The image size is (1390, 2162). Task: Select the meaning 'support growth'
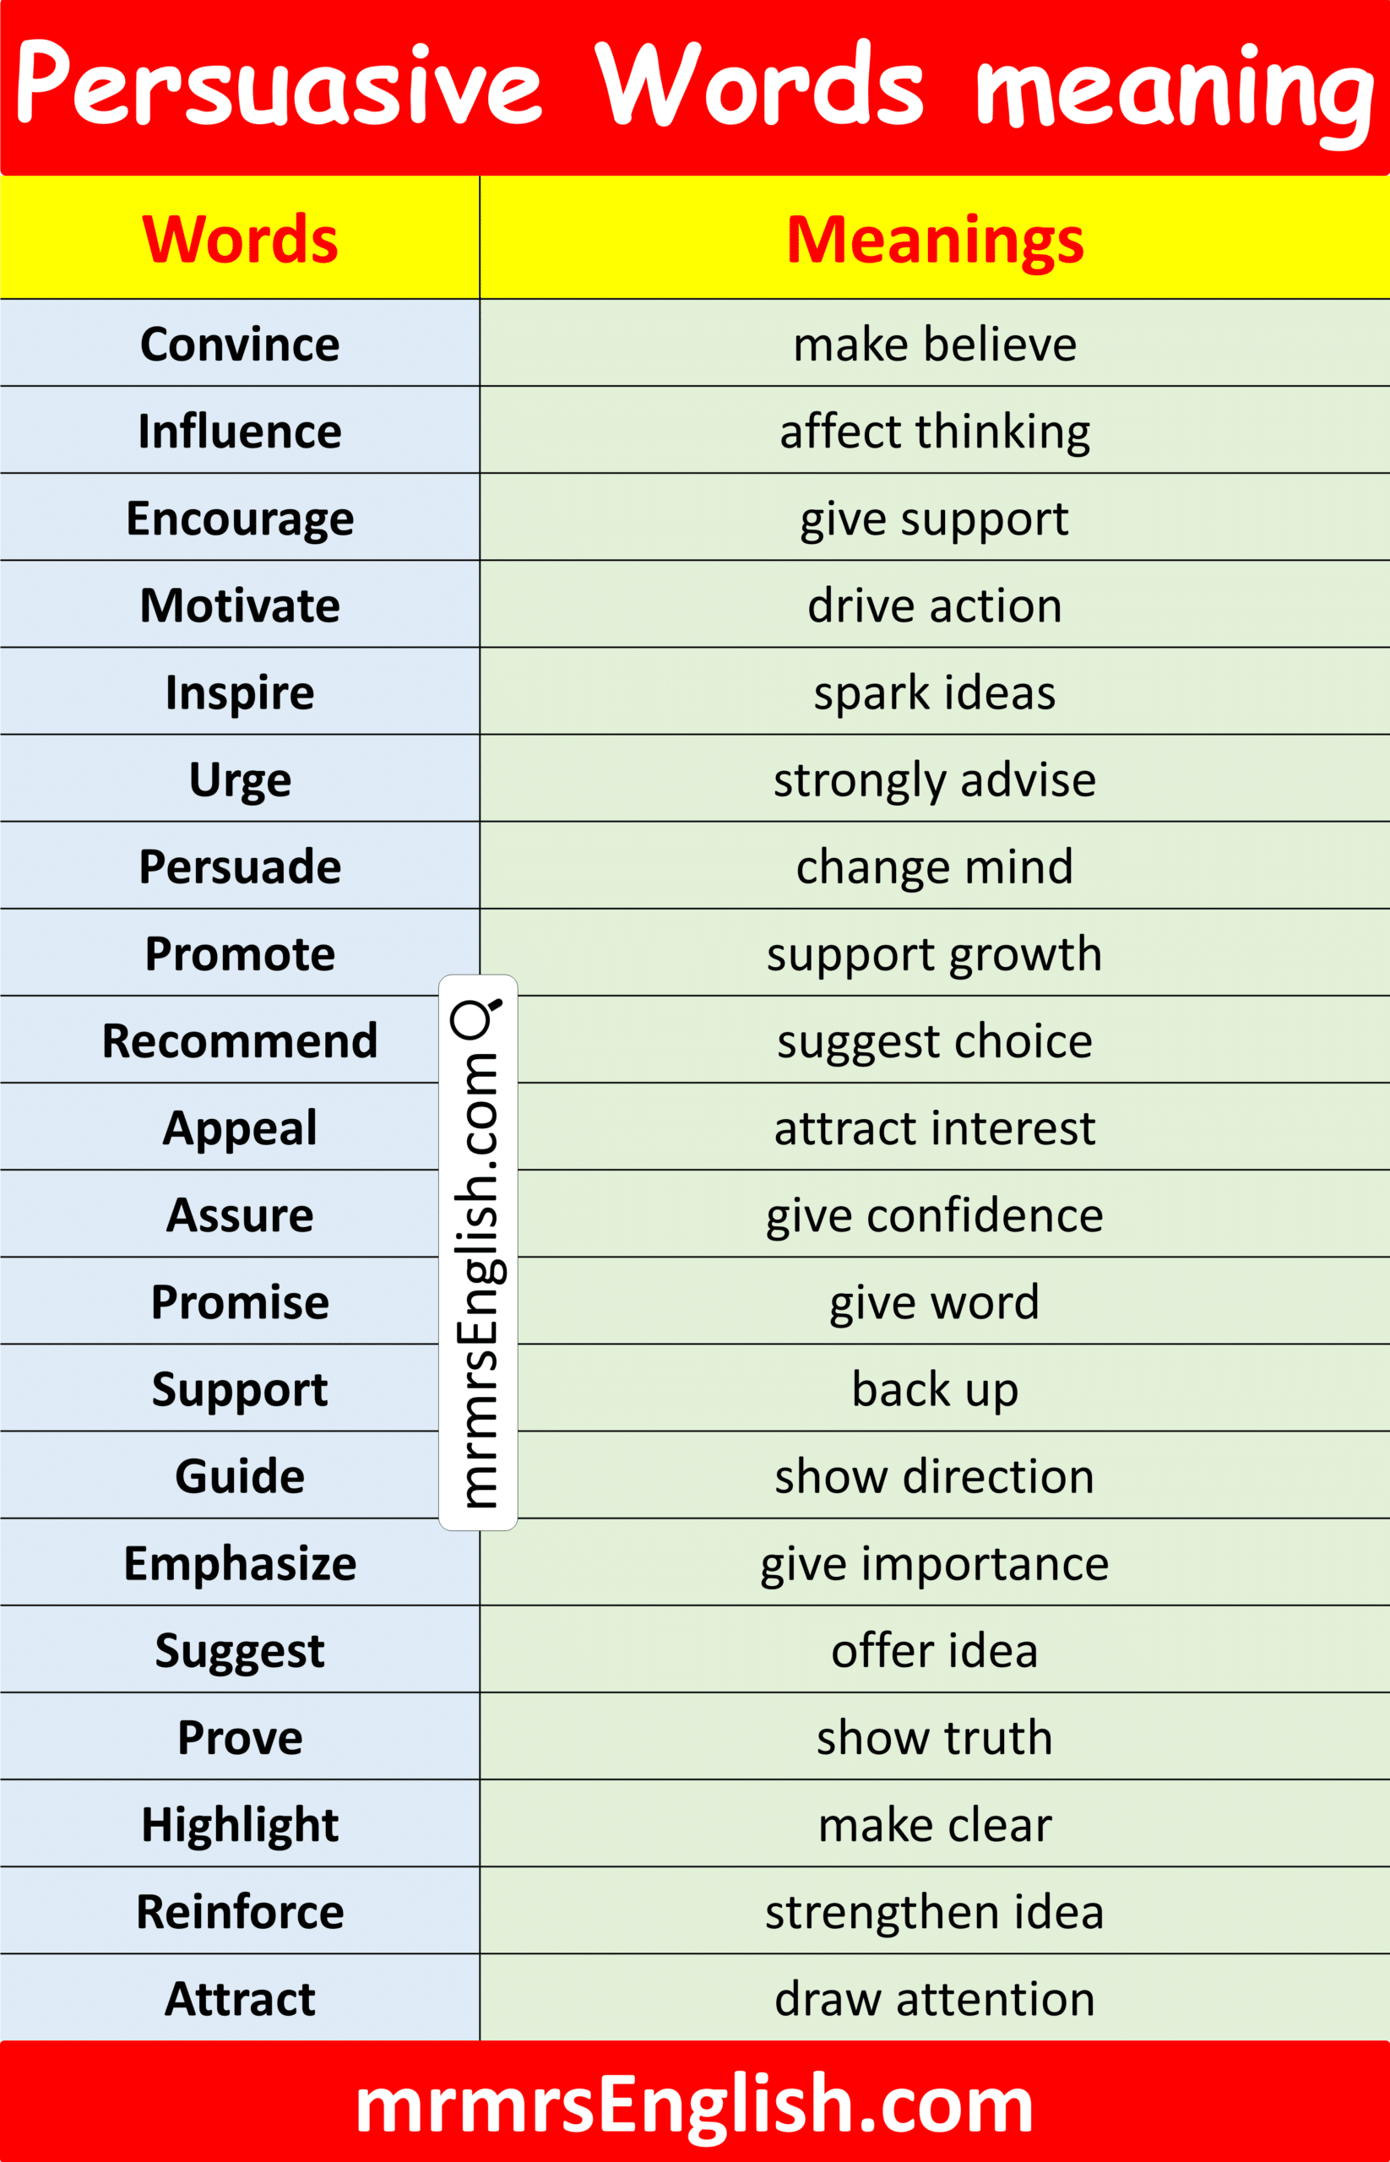point(934,953)
